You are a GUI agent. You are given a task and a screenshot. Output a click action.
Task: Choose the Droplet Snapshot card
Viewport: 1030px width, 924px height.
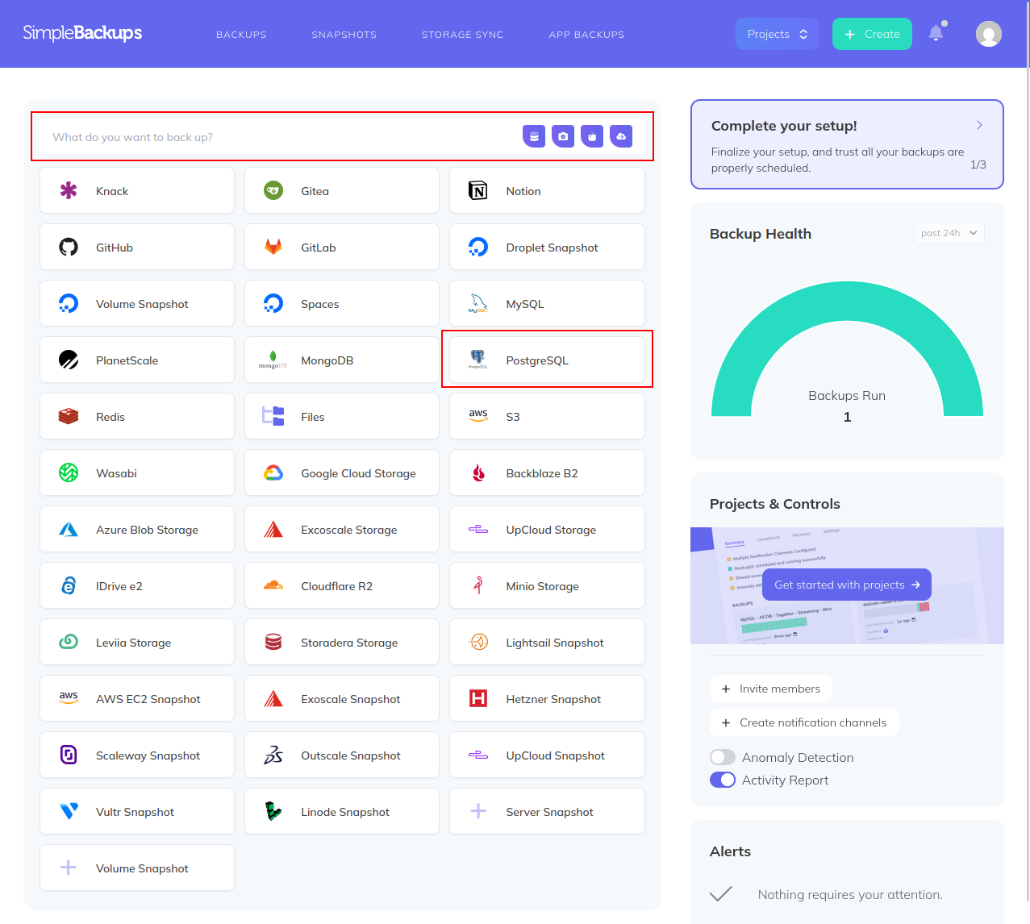click(547, 248)
